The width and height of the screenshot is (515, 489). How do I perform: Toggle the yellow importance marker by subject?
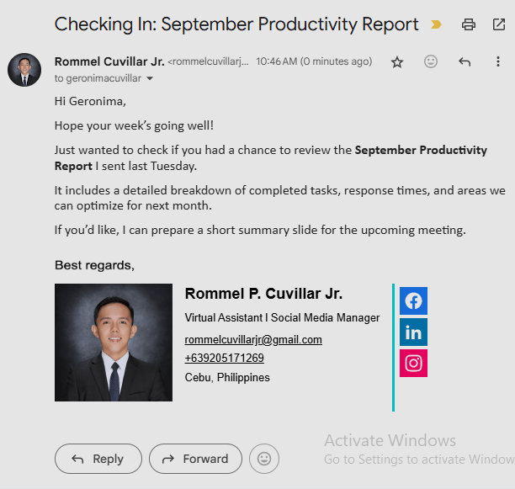pos(436,24)
